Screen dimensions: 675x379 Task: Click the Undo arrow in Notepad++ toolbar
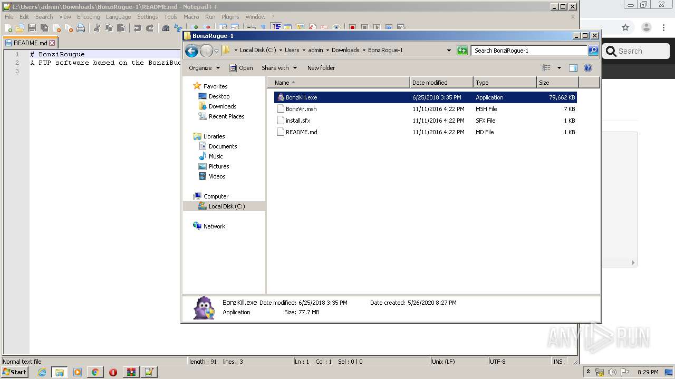pos(138,28)
